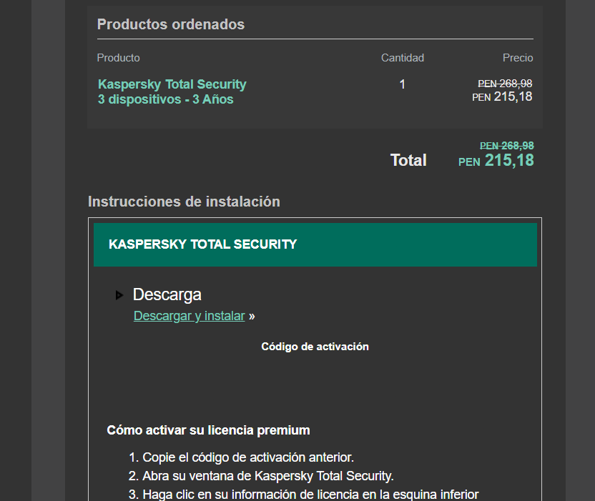Screen dimensions: 595x501
Task: Click the Cantidad column header
Action: click(x=402, y=58)
